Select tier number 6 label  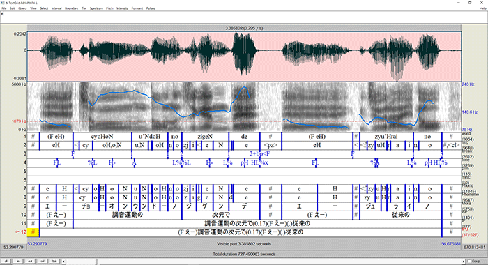[x=24, y=180]
